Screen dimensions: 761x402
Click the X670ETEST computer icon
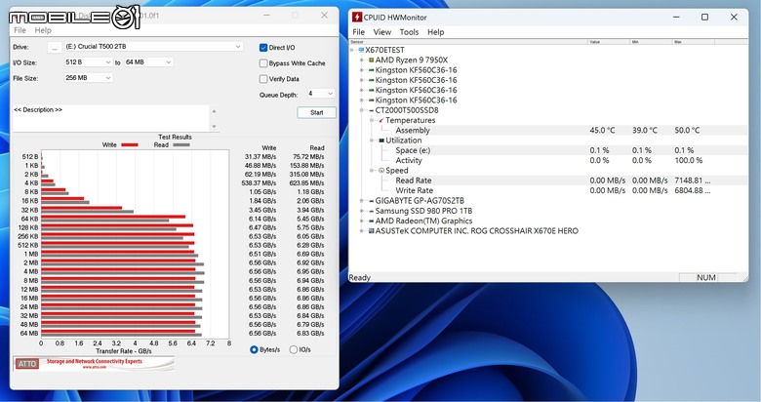click(x=361, y=50)
